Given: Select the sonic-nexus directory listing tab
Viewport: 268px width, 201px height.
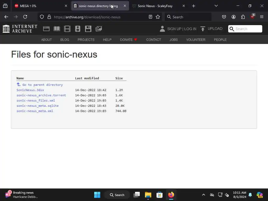Looking at the screenshot, I should (x=100, y=6).
